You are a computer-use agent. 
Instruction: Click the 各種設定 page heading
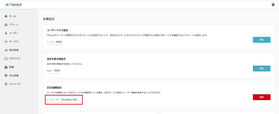pos(49,19)
